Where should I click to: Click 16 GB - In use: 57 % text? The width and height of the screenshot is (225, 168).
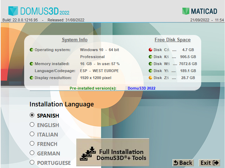tap(100, 64)
